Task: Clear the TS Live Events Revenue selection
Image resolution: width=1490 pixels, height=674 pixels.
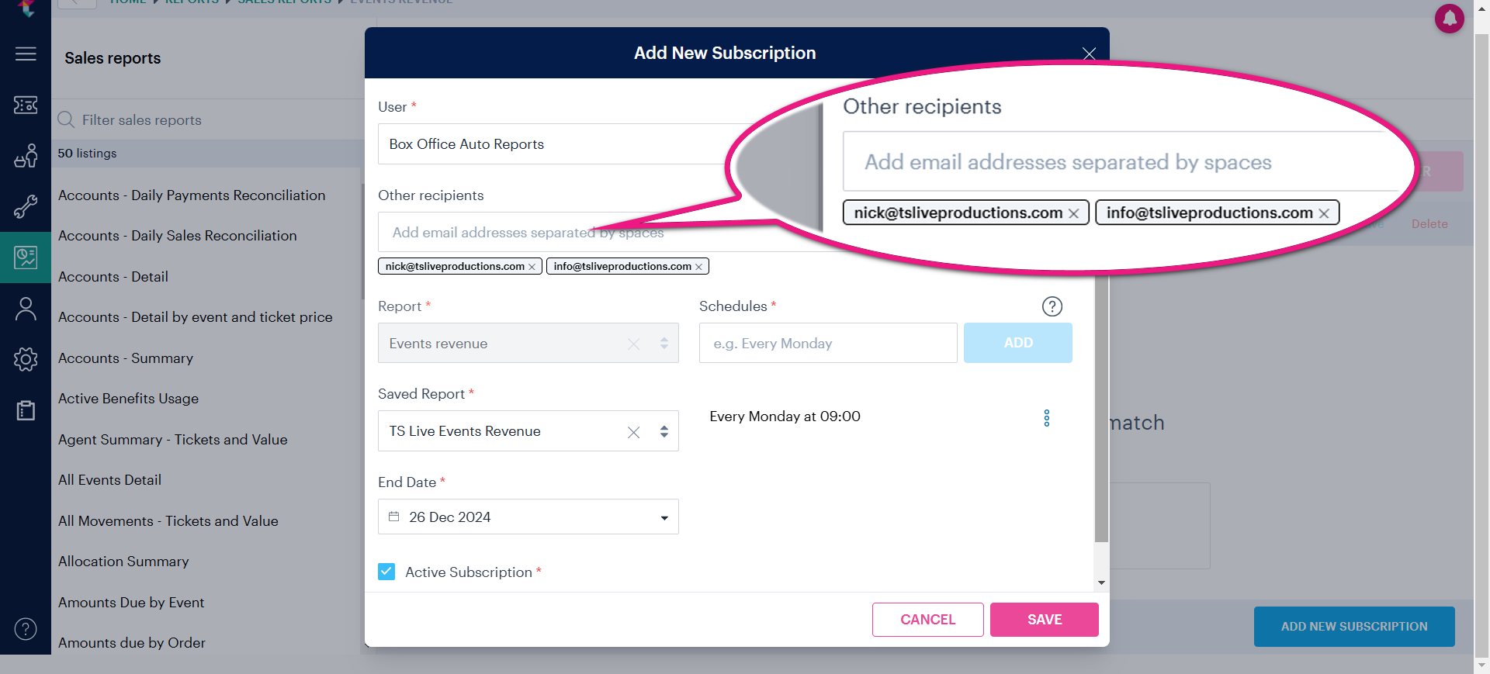Action: tap(633, 432)
